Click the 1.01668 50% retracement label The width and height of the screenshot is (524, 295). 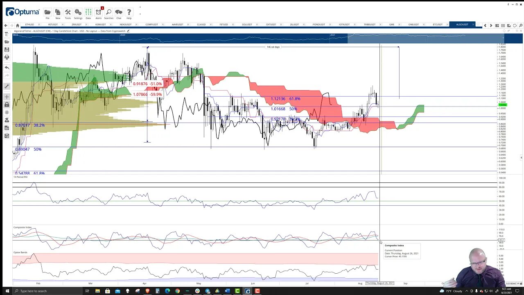[283, 109]
